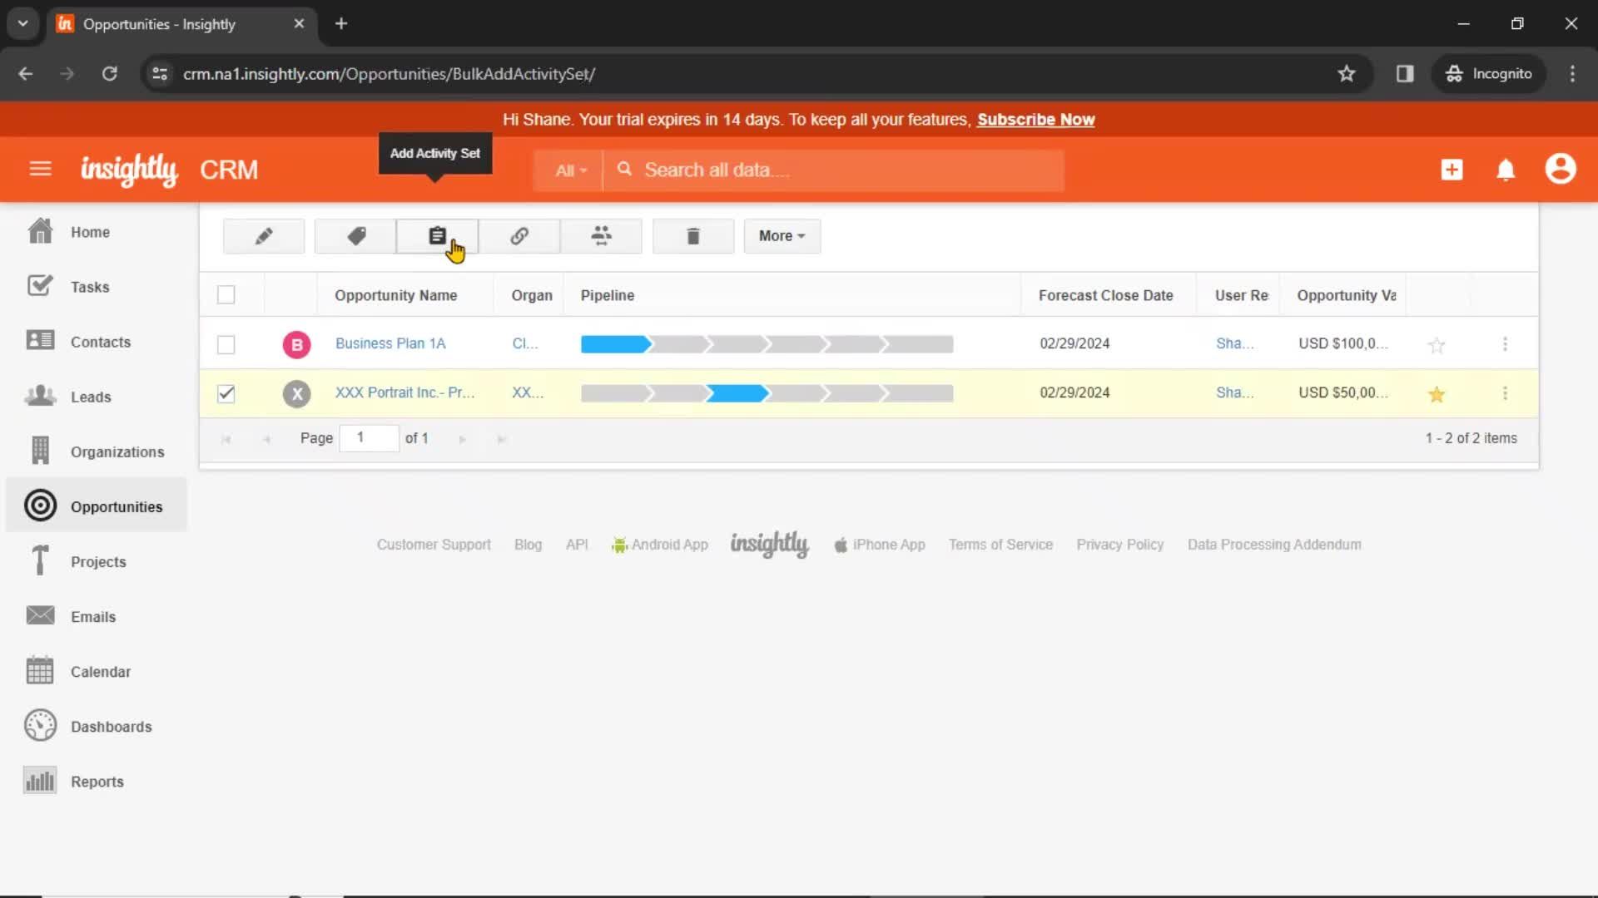Click the Blog footer link
The height and width of the screenshot is (898, 1598).
pyautogui.click(x=528, y=545)
